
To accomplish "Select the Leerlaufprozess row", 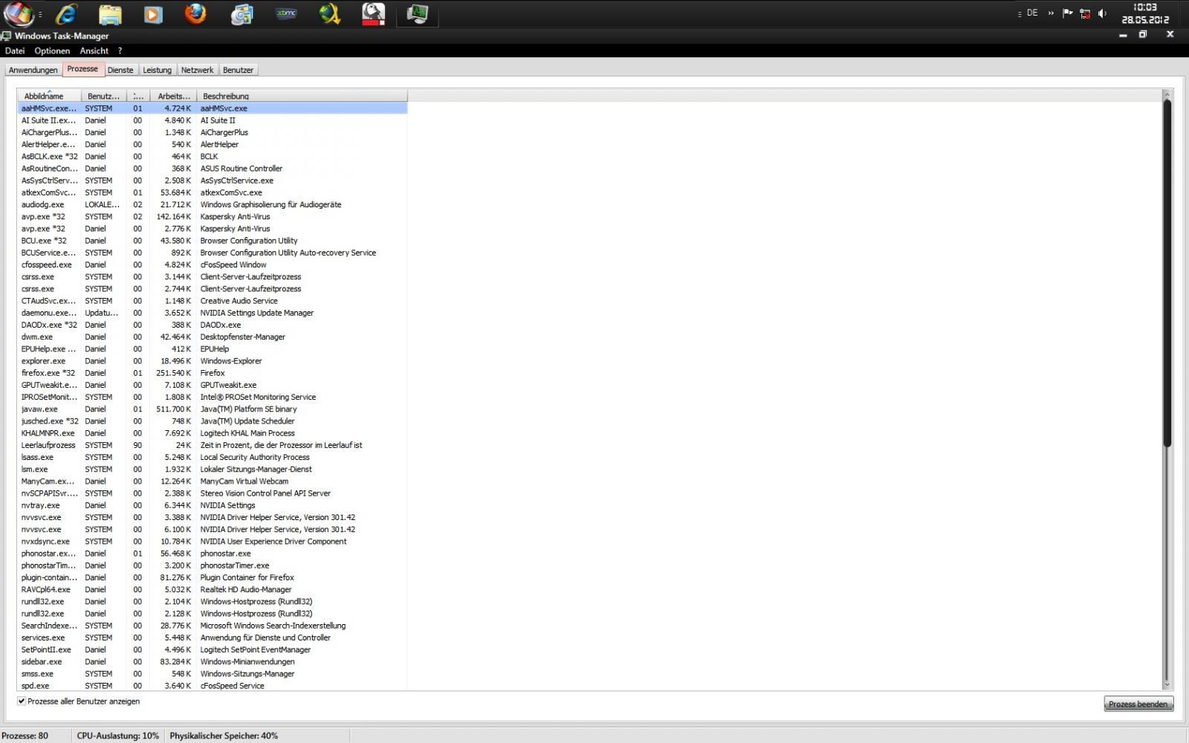I will (213, 445).
